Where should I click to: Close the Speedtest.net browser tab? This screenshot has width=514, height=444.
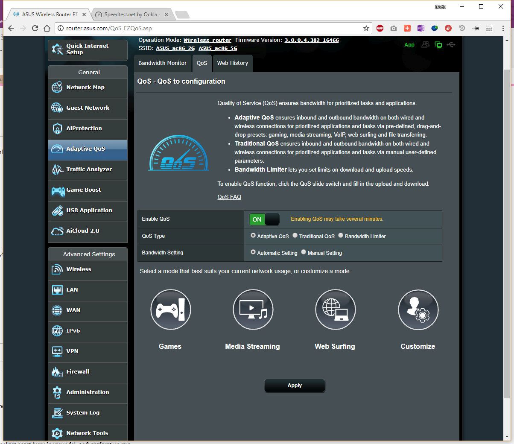166,15
